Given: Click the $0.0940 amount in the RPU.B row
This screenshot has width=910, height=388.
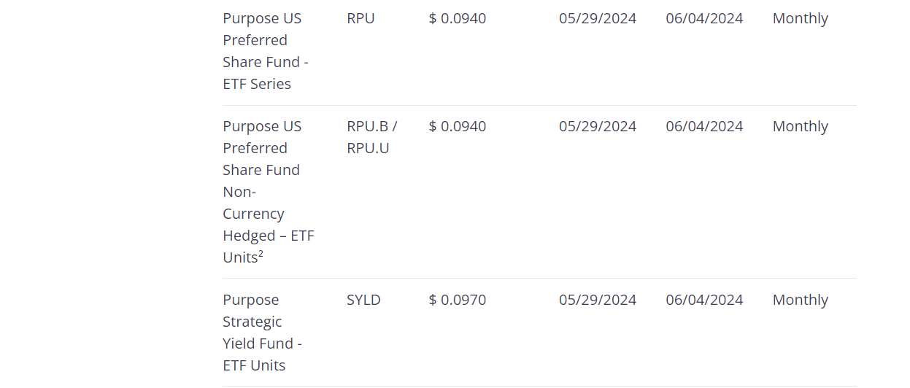Looking at the screenshot, I should click(458, 126).
